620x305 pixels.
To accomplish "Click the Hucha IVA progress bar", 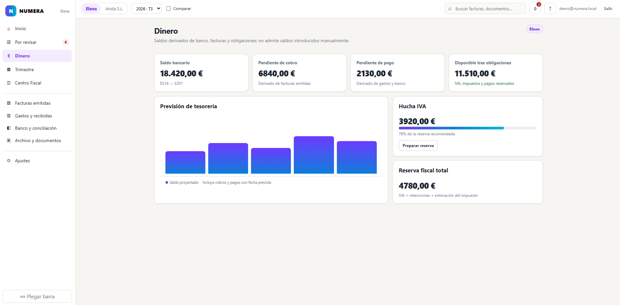I will [x=468, y=128].
